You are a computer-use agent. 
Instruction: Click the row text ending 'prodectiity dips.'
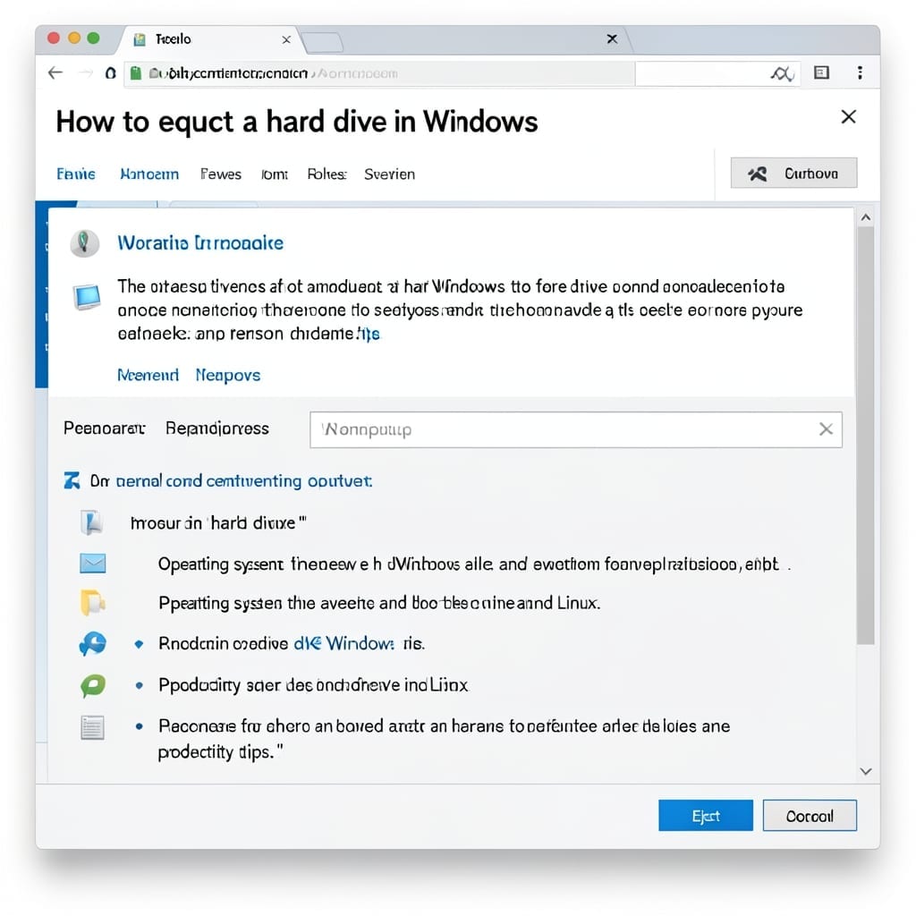point(444,738)
